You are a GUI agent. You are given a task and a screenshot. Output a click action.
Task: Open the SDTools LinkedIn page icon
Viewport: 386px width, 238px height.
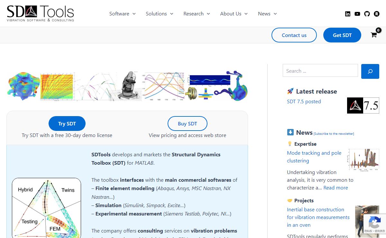(348, 14)
